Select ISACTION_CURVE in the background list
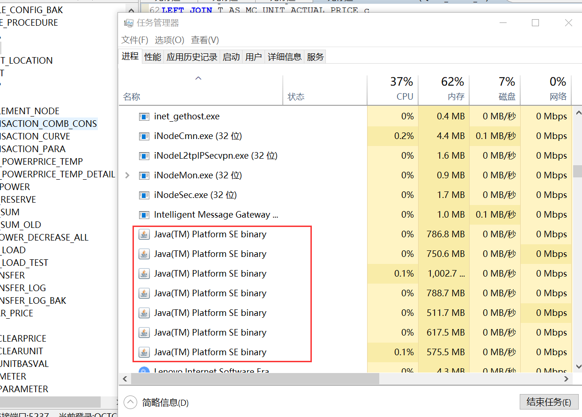Screen dimensions: 582x417 (x=35, y=136)
